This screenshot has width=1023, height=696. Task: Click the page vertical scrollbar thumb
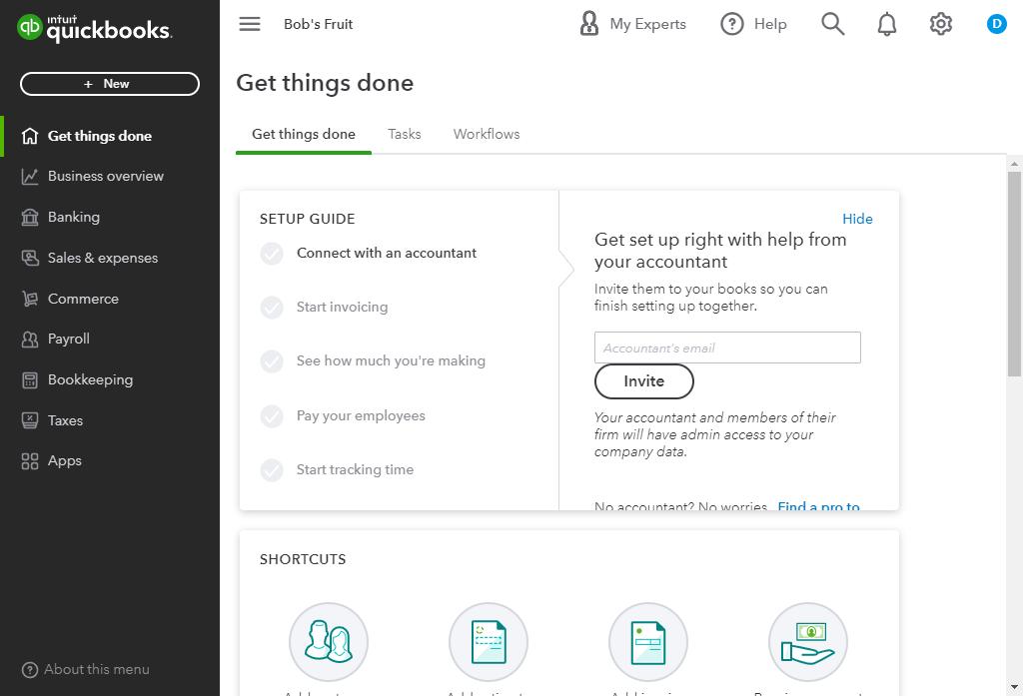pos(1014,274)
